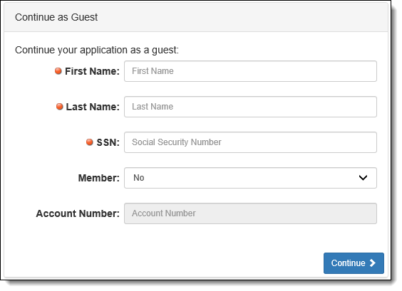Click the 'Continue your application as a guest' text
The height and width of the screenshot is (291, 402).
(x=97, y=50)
